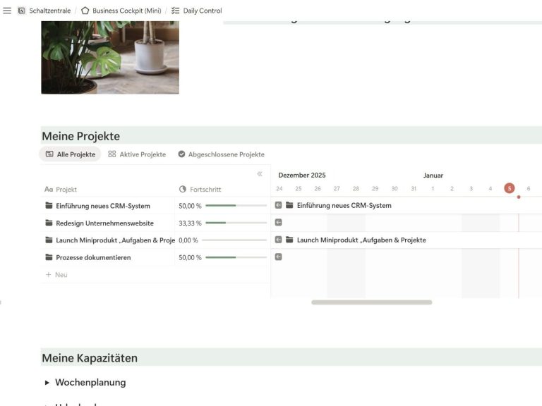Click progress bar of Launch Miniprodukt row
This screenshot has height=406, width=542.
(x=236, y=240)
